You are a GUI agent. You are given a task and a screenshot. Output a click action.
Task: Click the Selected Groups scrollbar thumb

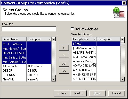click(122, 42)
